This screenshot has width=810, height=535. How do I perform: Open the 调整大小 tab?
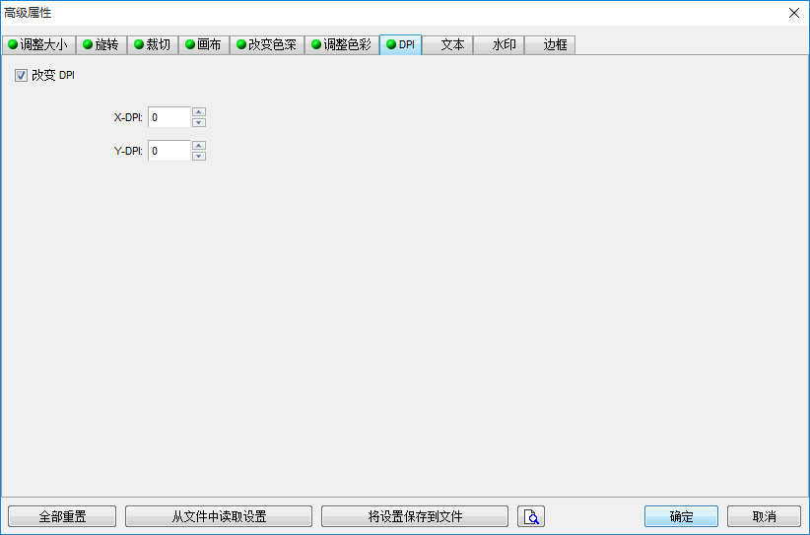pyautogui.click(x=38, y=45)
